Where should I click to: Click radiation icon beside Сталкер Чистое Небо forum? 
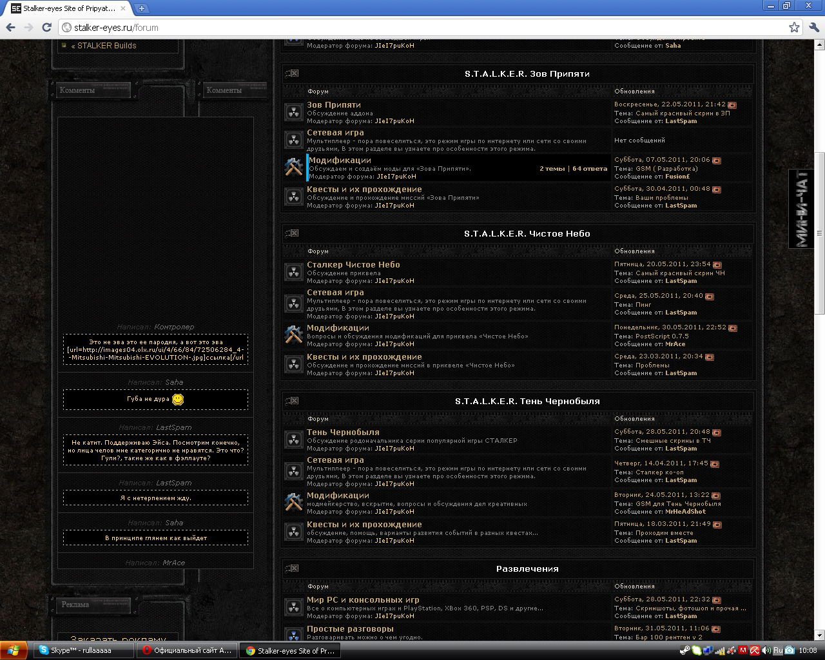tap(294, 272)
